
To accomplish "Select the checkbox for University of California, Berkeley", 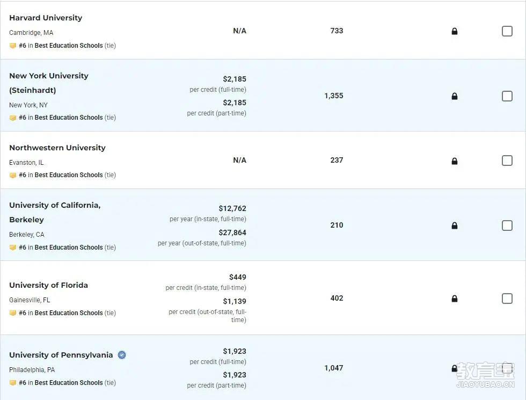I will 507,225.
